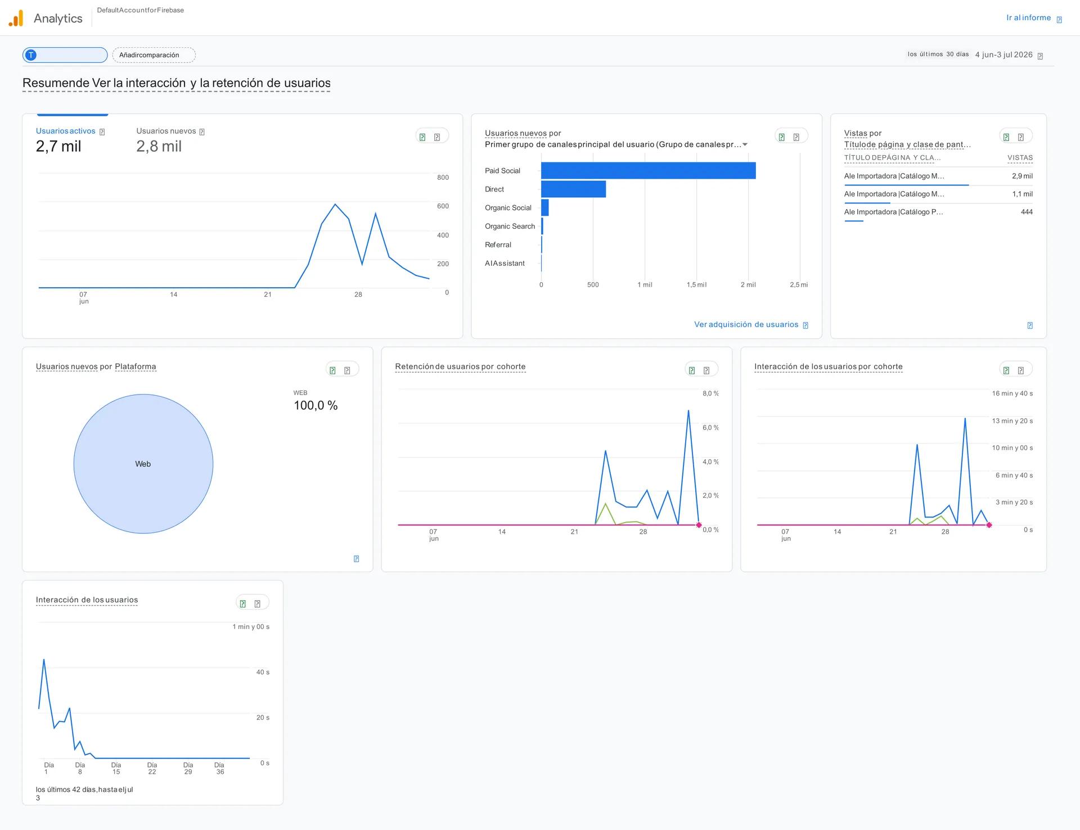Viewport: 1080px width, 830px height.
Task: Click the Añadir comparación button
Action: coord(154,55)
